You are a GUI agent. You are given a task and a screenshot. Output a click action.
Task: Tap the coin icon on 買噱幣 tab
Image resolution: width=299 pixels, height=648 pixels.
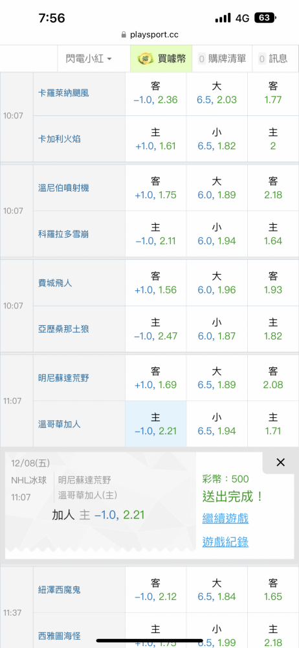pos(146,59)
